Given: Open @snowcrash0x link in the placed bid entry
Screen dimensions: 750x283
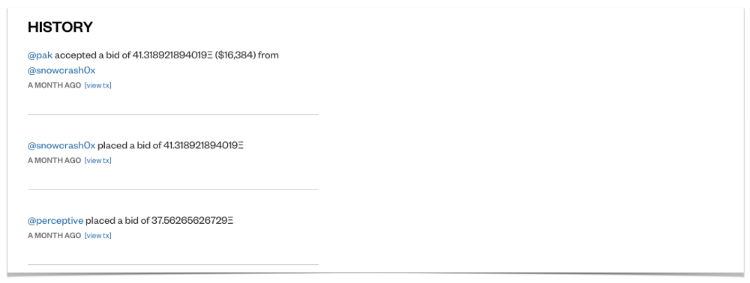Looking at the screenshot, I should point(61,145).
